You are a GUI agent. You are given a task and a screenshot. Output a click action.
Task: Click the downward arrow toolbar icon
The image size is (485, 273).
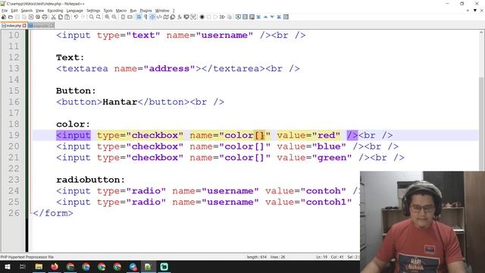pyautogui.click(x=272, y=17)
